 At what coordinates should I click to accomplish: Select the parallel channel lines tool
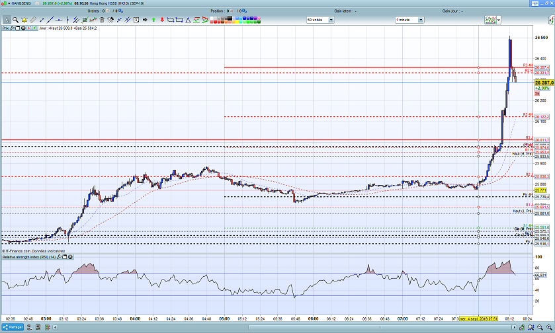coord(76,20)
